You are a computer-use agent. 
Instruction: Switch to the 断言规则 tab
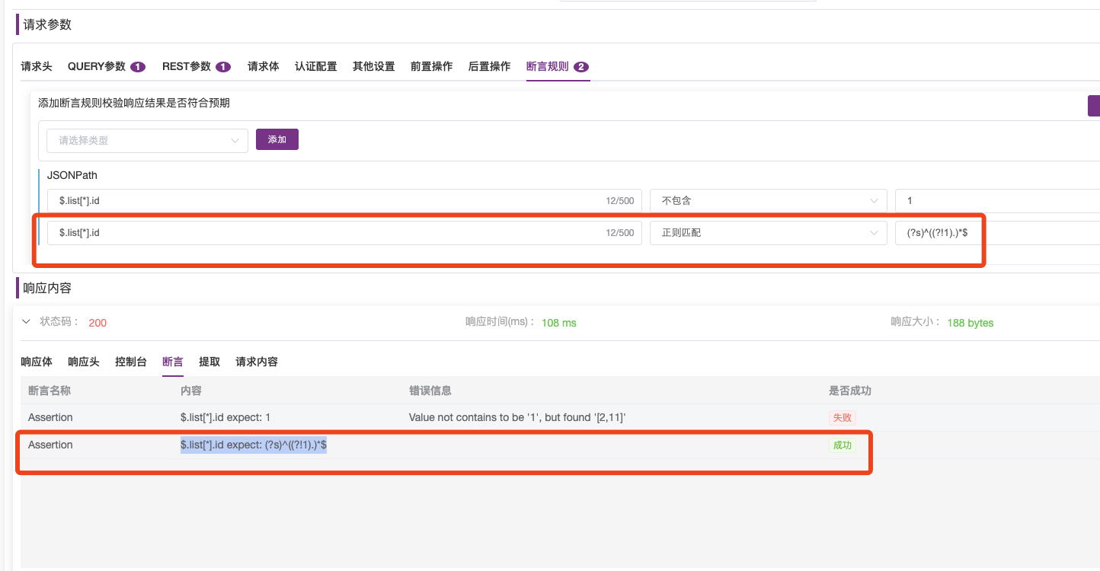click(547, 66)
